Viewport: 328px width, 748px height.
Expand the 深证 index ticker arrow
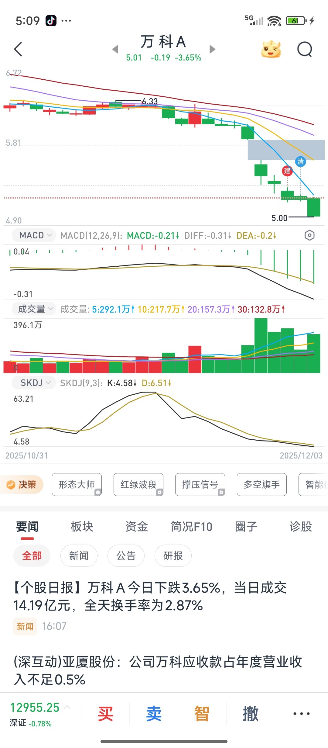pyautogui.click(x=67, y=707)
